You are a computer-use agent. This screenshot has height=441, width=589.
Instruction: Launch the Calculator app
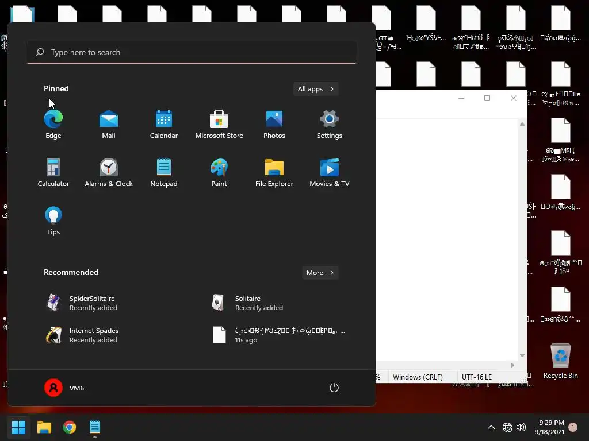[x=53, y=172]
